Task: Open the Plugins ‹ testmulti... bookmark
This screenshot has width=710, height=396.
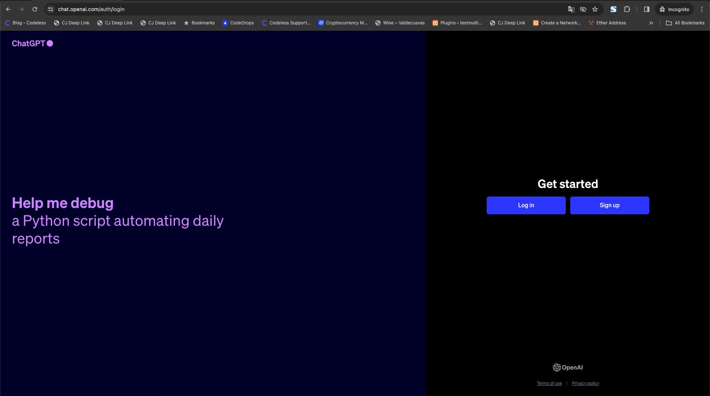Action: [x=457, y=23]
